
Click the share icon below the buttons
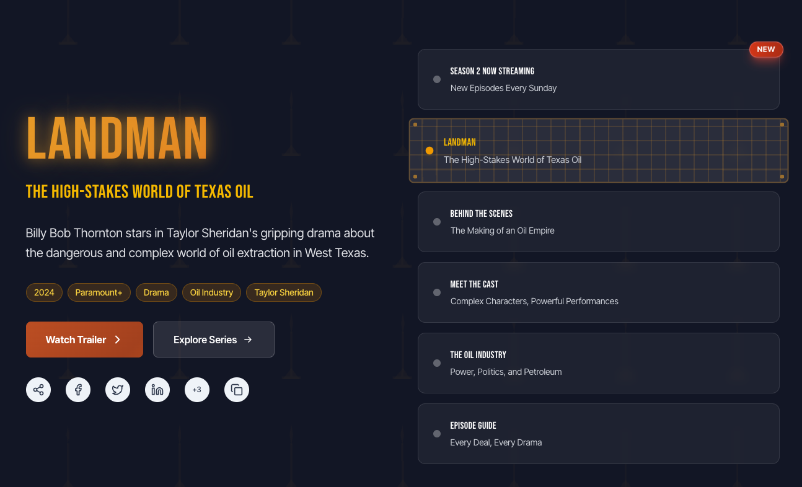[x=38, y=390]
